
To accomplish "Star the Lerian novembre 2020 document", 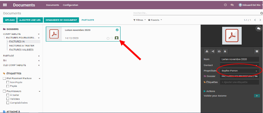I will point(112,38).
